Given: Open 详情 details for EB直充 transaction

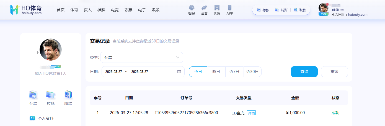Looking at the screenshot, I should (251, 113).
